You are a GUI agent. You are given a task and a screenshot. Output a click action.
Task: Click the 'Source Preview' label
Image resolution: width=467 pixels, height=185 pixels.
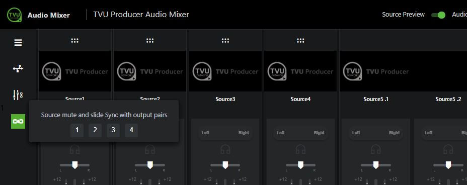point(403,15)
